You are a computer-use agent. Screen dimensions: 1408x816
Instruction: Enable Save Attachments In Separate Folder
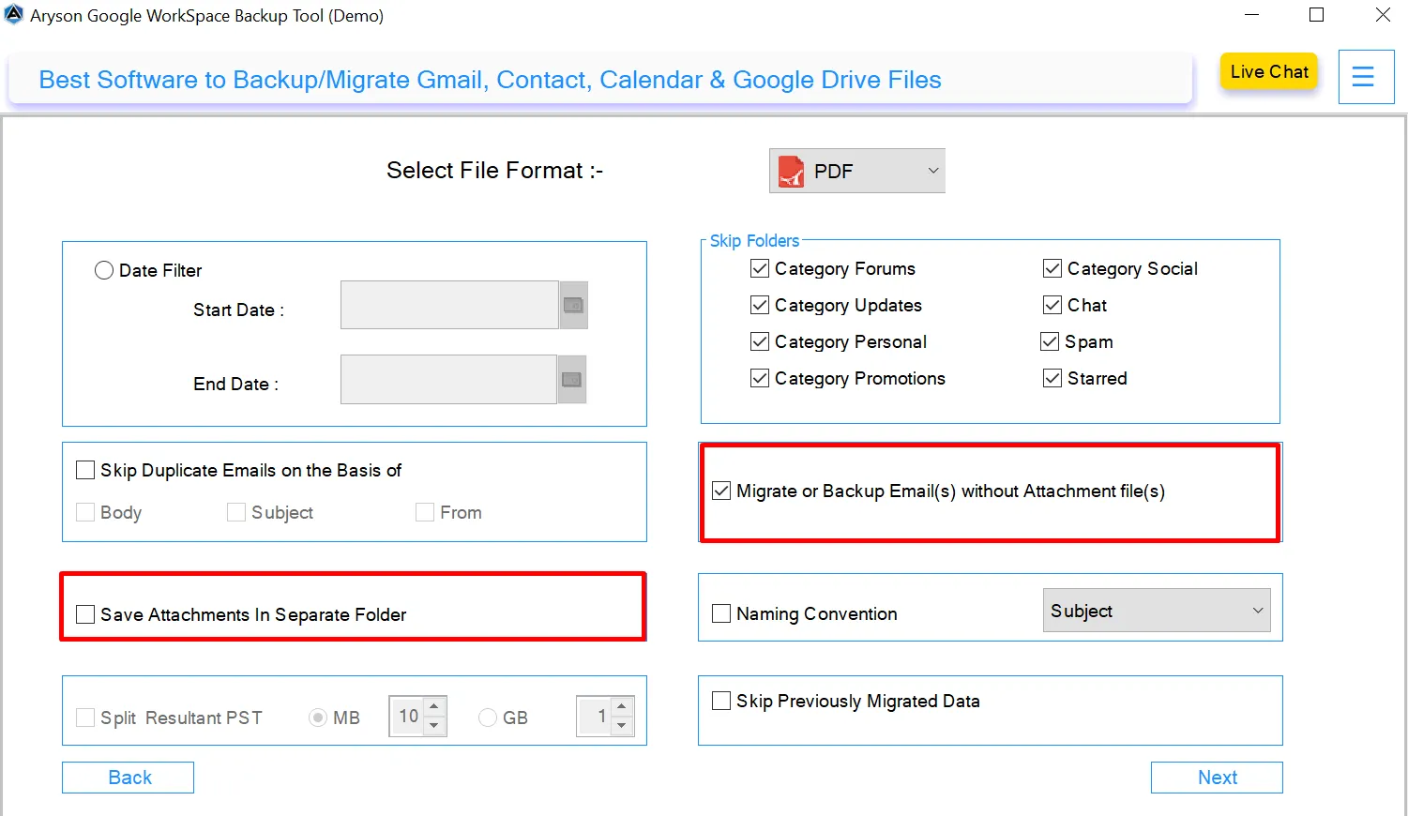click(x=84, y=613)
